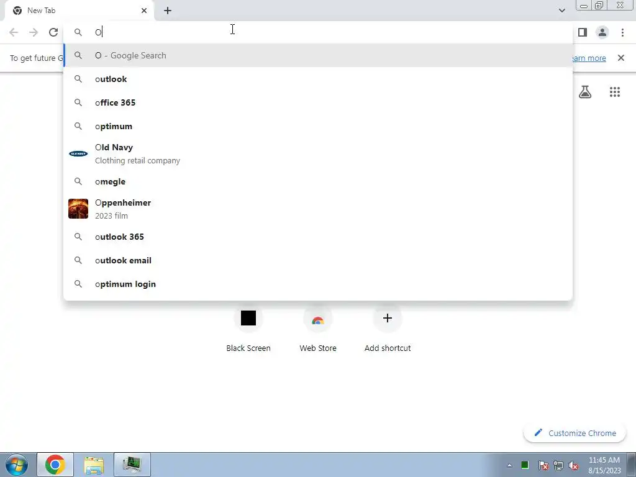
Task: Open a new tab with plus button
Action: (168, 11)
